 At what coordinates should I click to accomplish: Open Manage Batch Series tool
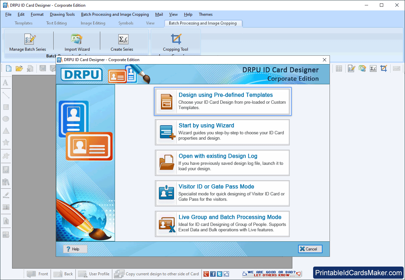(28, 42)
